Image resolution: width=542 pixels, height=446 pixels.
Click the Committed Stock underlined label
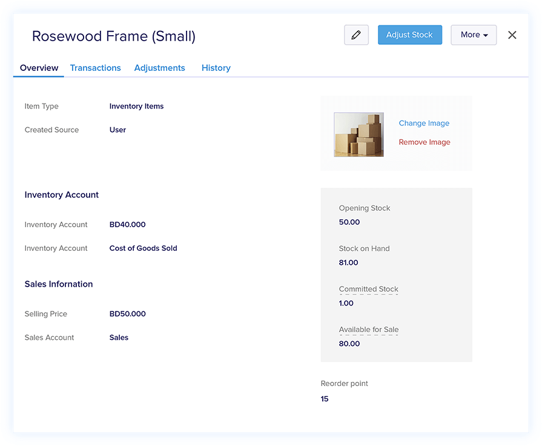pos(368,289)
